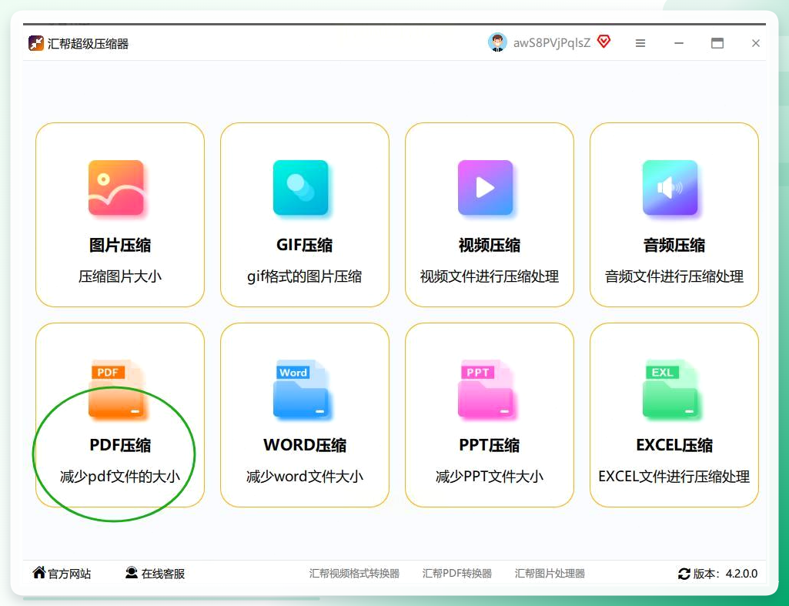Click the 减少word文件大小 description
The image size is (789, 606).
click(304, 476)
